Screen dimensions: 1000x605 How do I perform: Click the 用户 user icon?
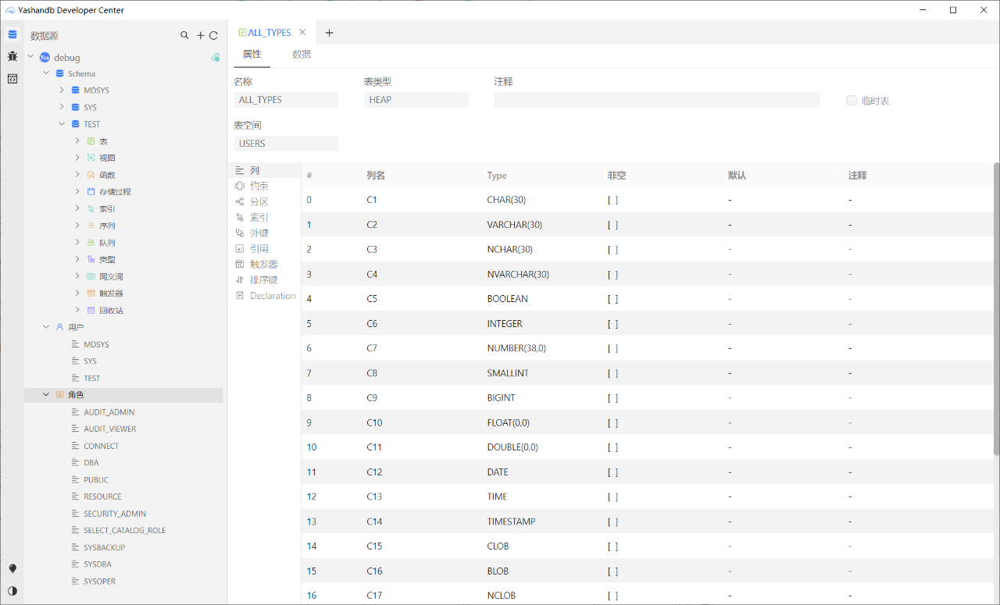pyautogui.click(x=60, y=327)
